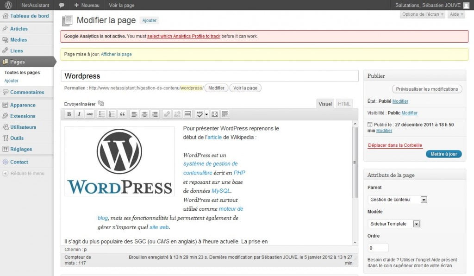Open the Modèle template dropdown
The width and height of the screenshot is (474, 276).
[x=394, y=224]
